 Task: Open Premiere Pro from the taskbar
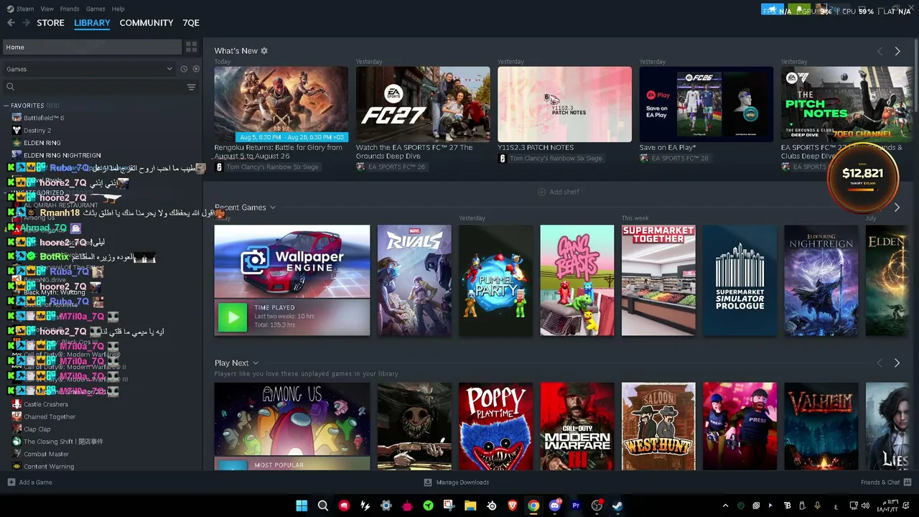tap(576, 506)
